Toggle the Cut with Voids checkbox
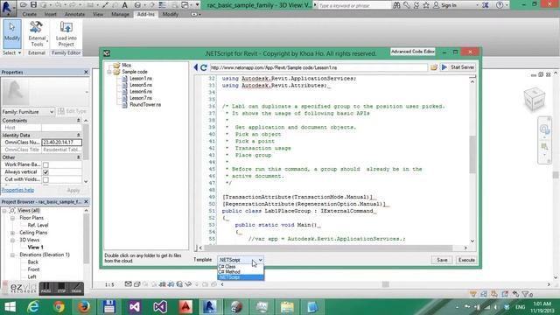Image resolution: width=560 pixels, height=315 pixels. pyautogui.click(x=45, y=179)
